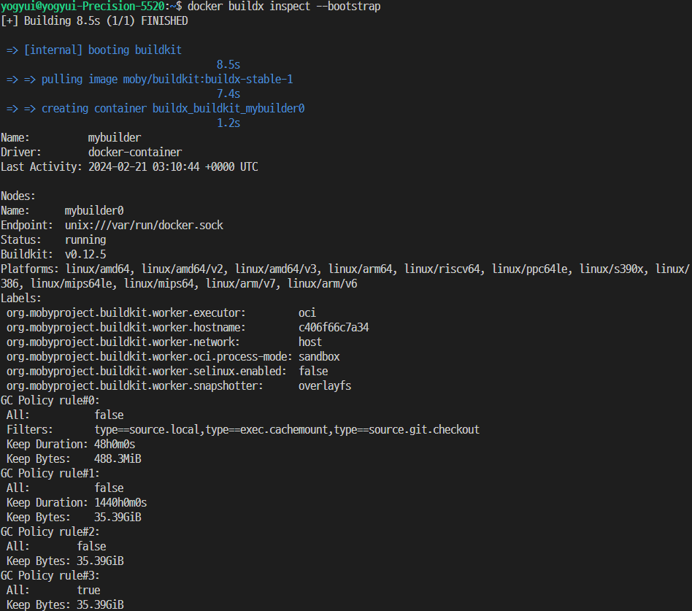Click the driver value 'docker-container'

[134, 153]
